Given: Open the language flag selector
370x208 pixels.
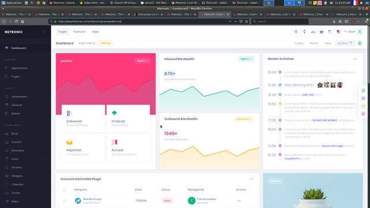Looking at the screenshot, I should tap(338, 32).
